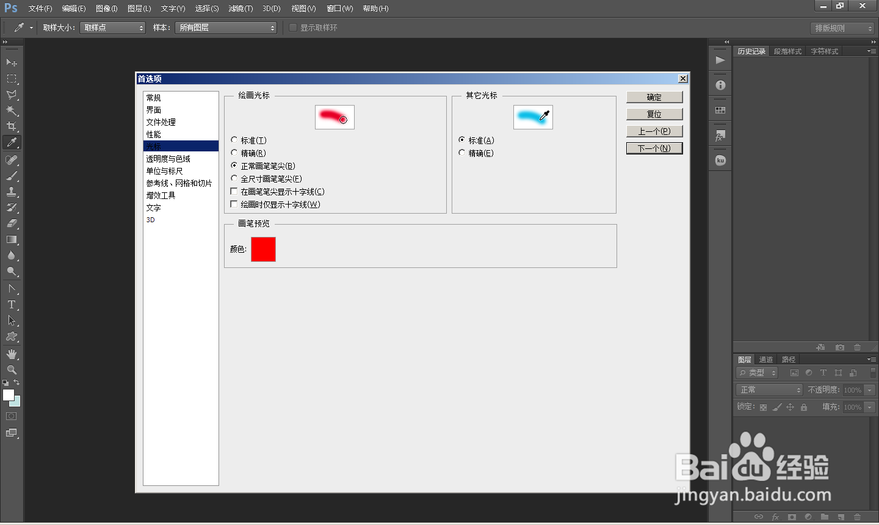Choose 精确(E) for other cursors

(476, 153)
